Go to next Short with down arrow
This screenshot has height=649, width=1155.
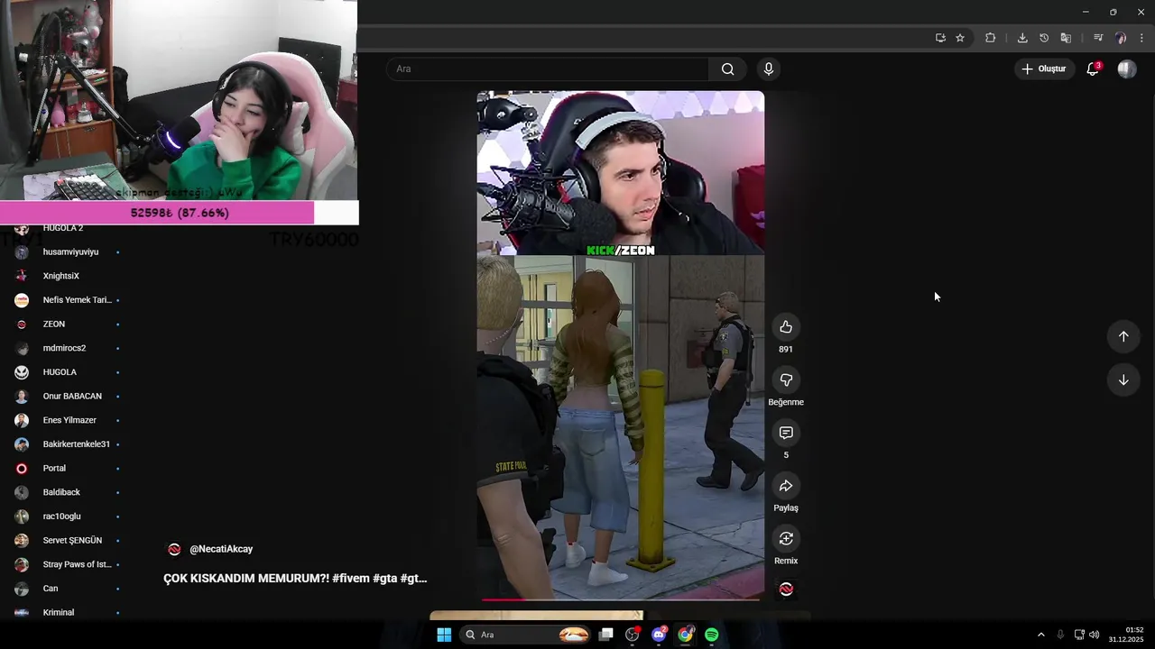[1123, 380]
